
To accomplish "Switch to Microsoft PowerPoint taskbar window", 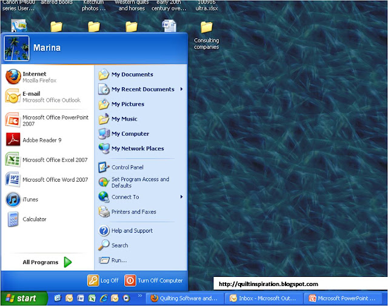I will coord(343,299).
